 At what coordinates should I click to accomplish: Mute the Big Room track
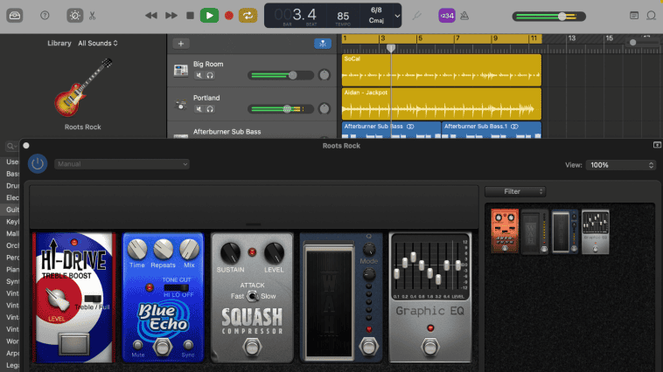coord(199,76)
